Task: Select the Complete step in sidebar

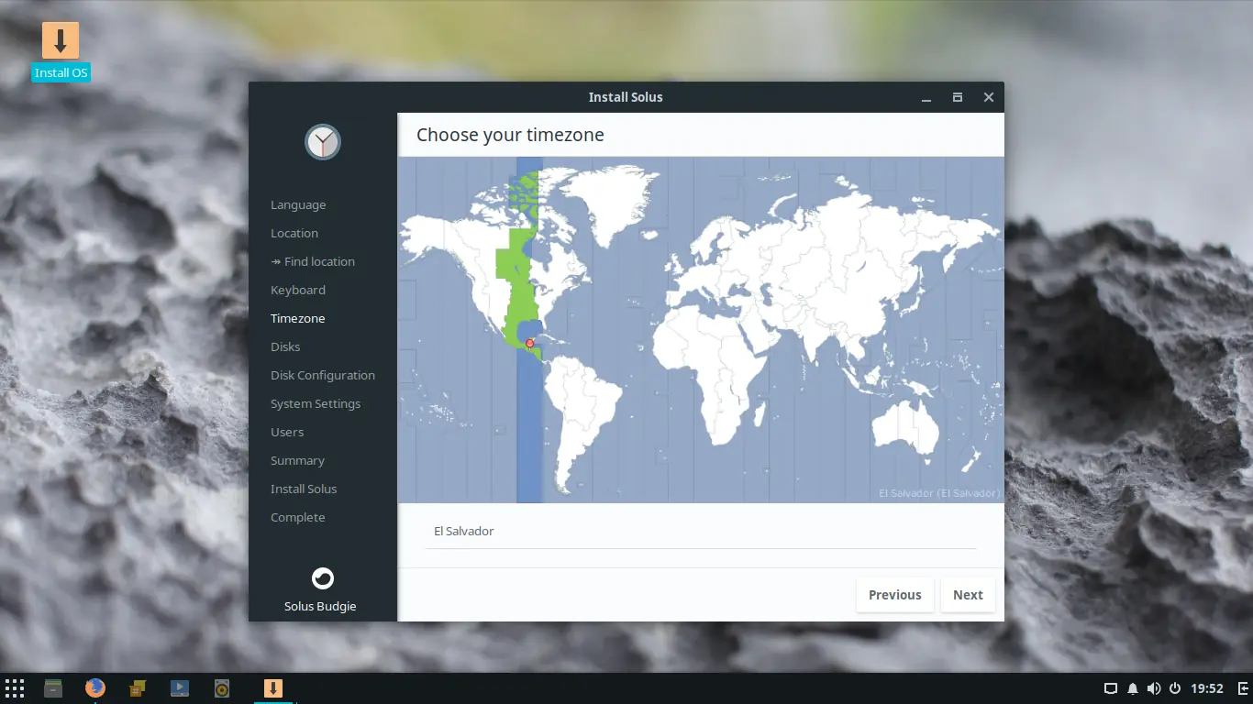Action: (x=298, y=518)
